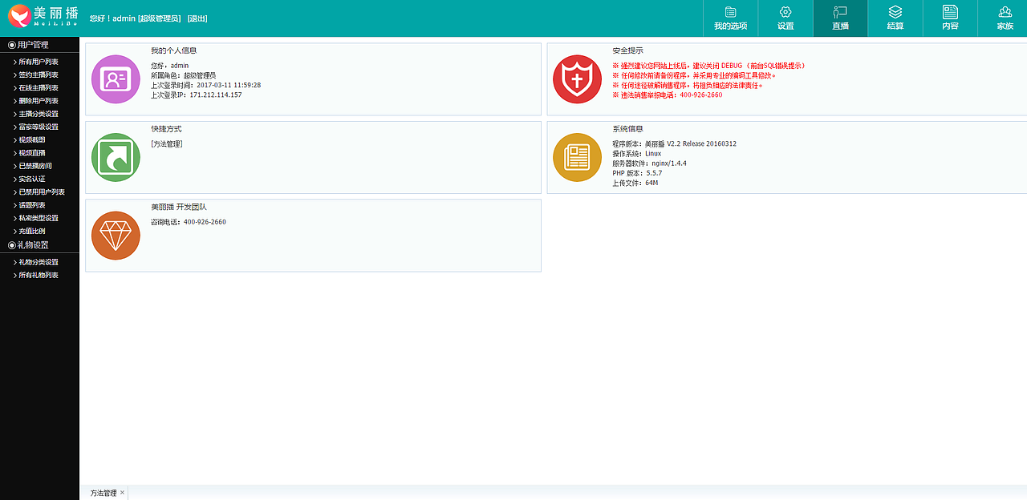The width and height of the screenshot is (1027, 500).
Task: Select the 方法管理 bottom tab
Action: (x=104, y=493)
